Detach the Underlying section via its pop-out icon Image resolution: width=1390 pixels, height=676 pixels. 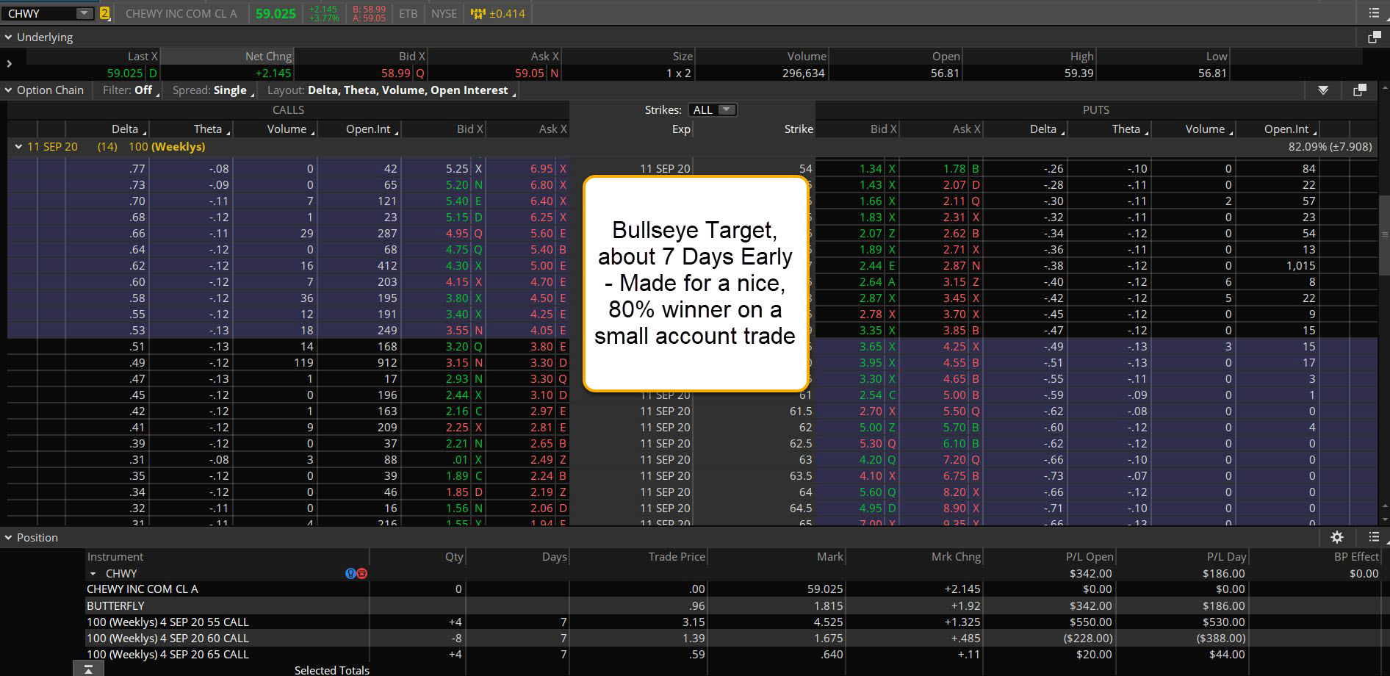tap(1372, 35)
